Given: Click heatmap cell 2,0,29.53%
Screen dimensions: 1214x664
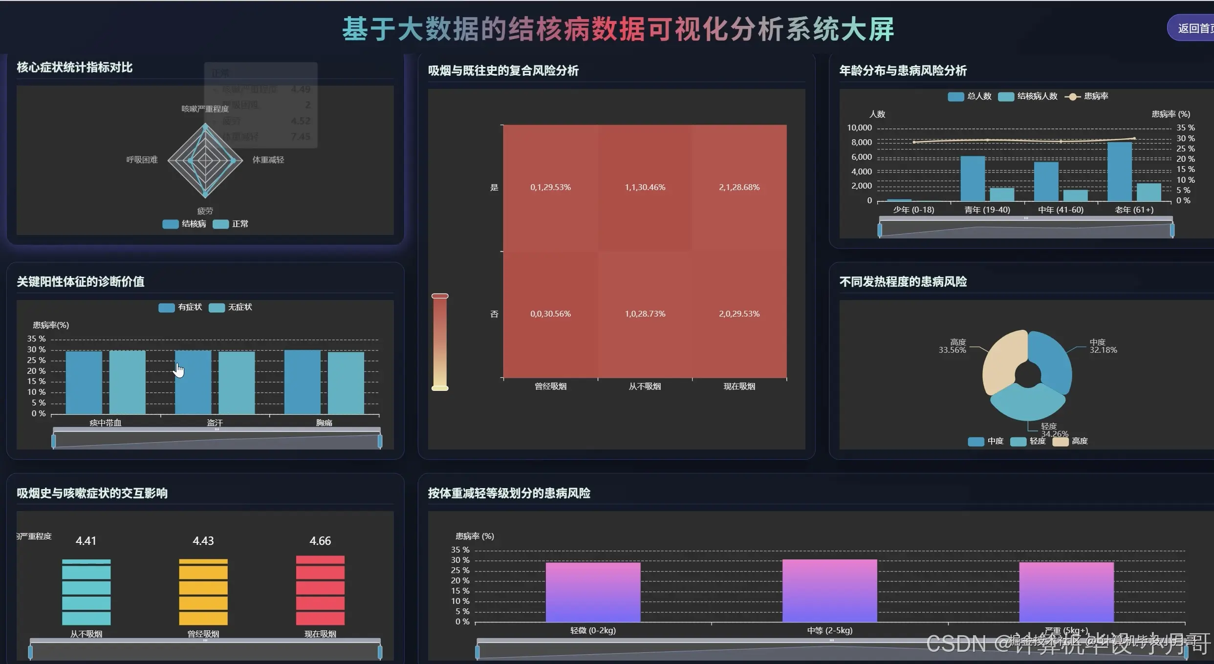Looking at the screenshot, I should [739, 314].
